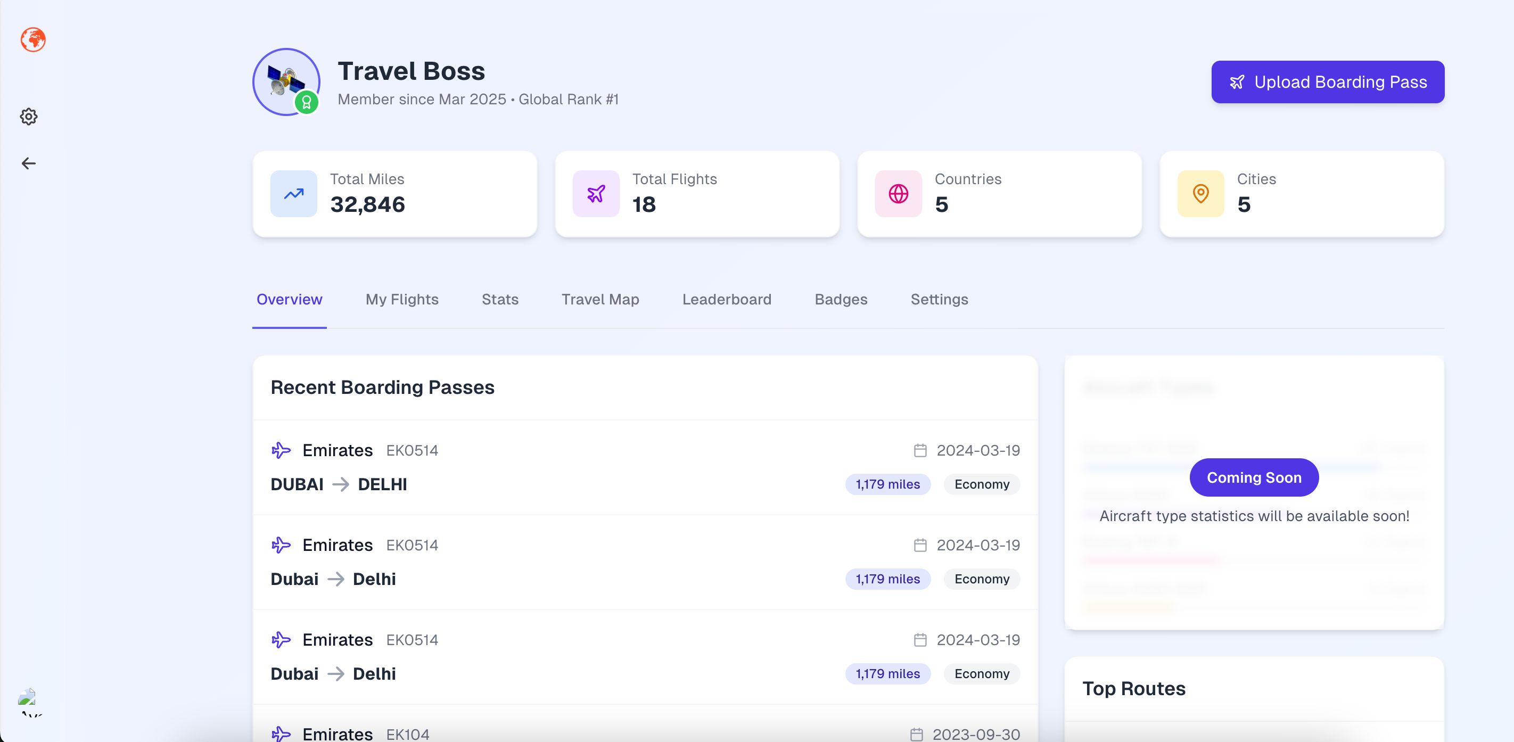Click the plane icon beside first Emirates EK0514
The height and width of the screenshot is (742, 1514).
click(x=281, y=451)
